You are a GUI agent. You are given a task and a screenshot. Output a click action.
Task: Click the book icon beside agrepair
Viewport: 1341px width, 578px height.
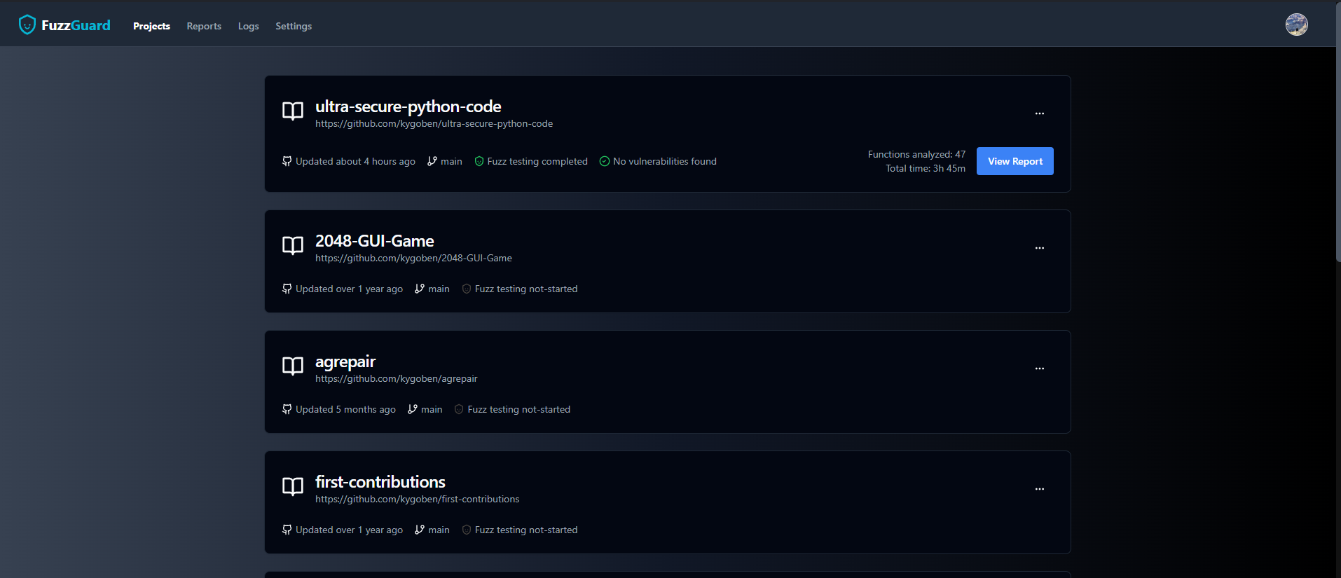pyautogui.click(x=293, y=366)
